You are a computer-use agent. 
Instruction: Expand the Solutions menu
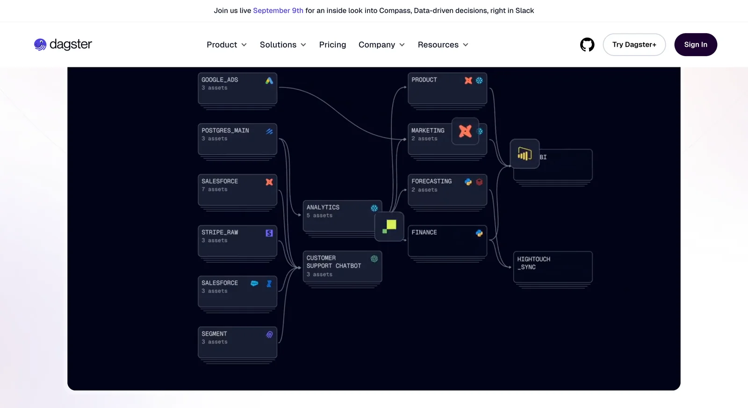pyautogui.click(x=283, y=45)
